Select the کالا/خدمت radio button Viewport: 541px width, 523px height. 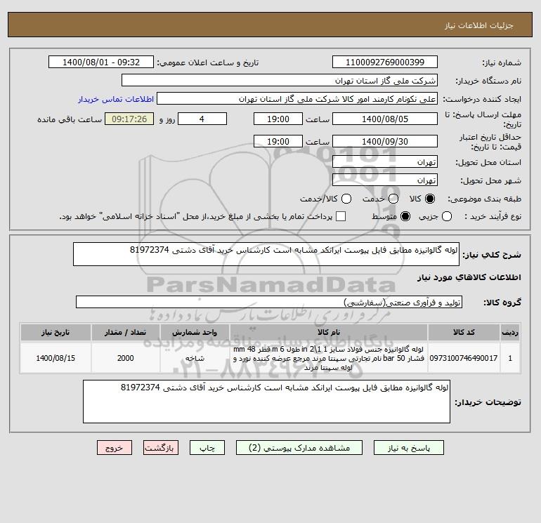346,199
